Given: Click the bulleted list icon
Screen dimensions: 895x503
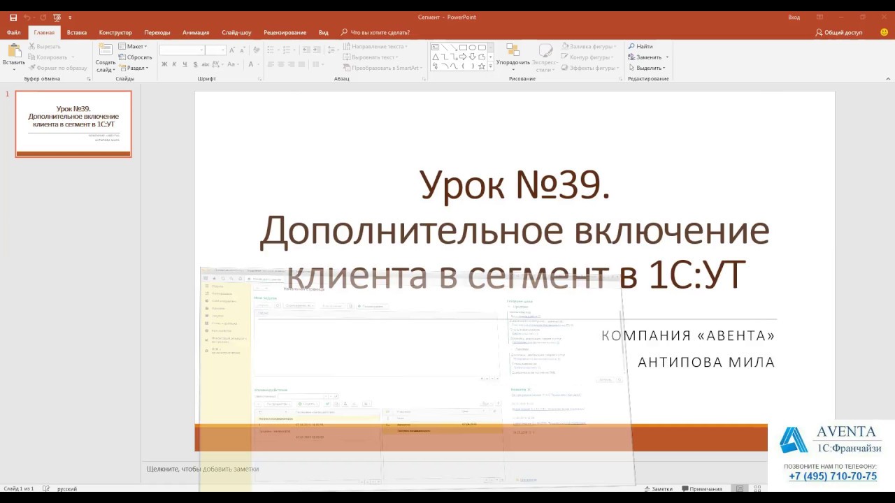Looking at the screenshot, I should coord(272,50).
